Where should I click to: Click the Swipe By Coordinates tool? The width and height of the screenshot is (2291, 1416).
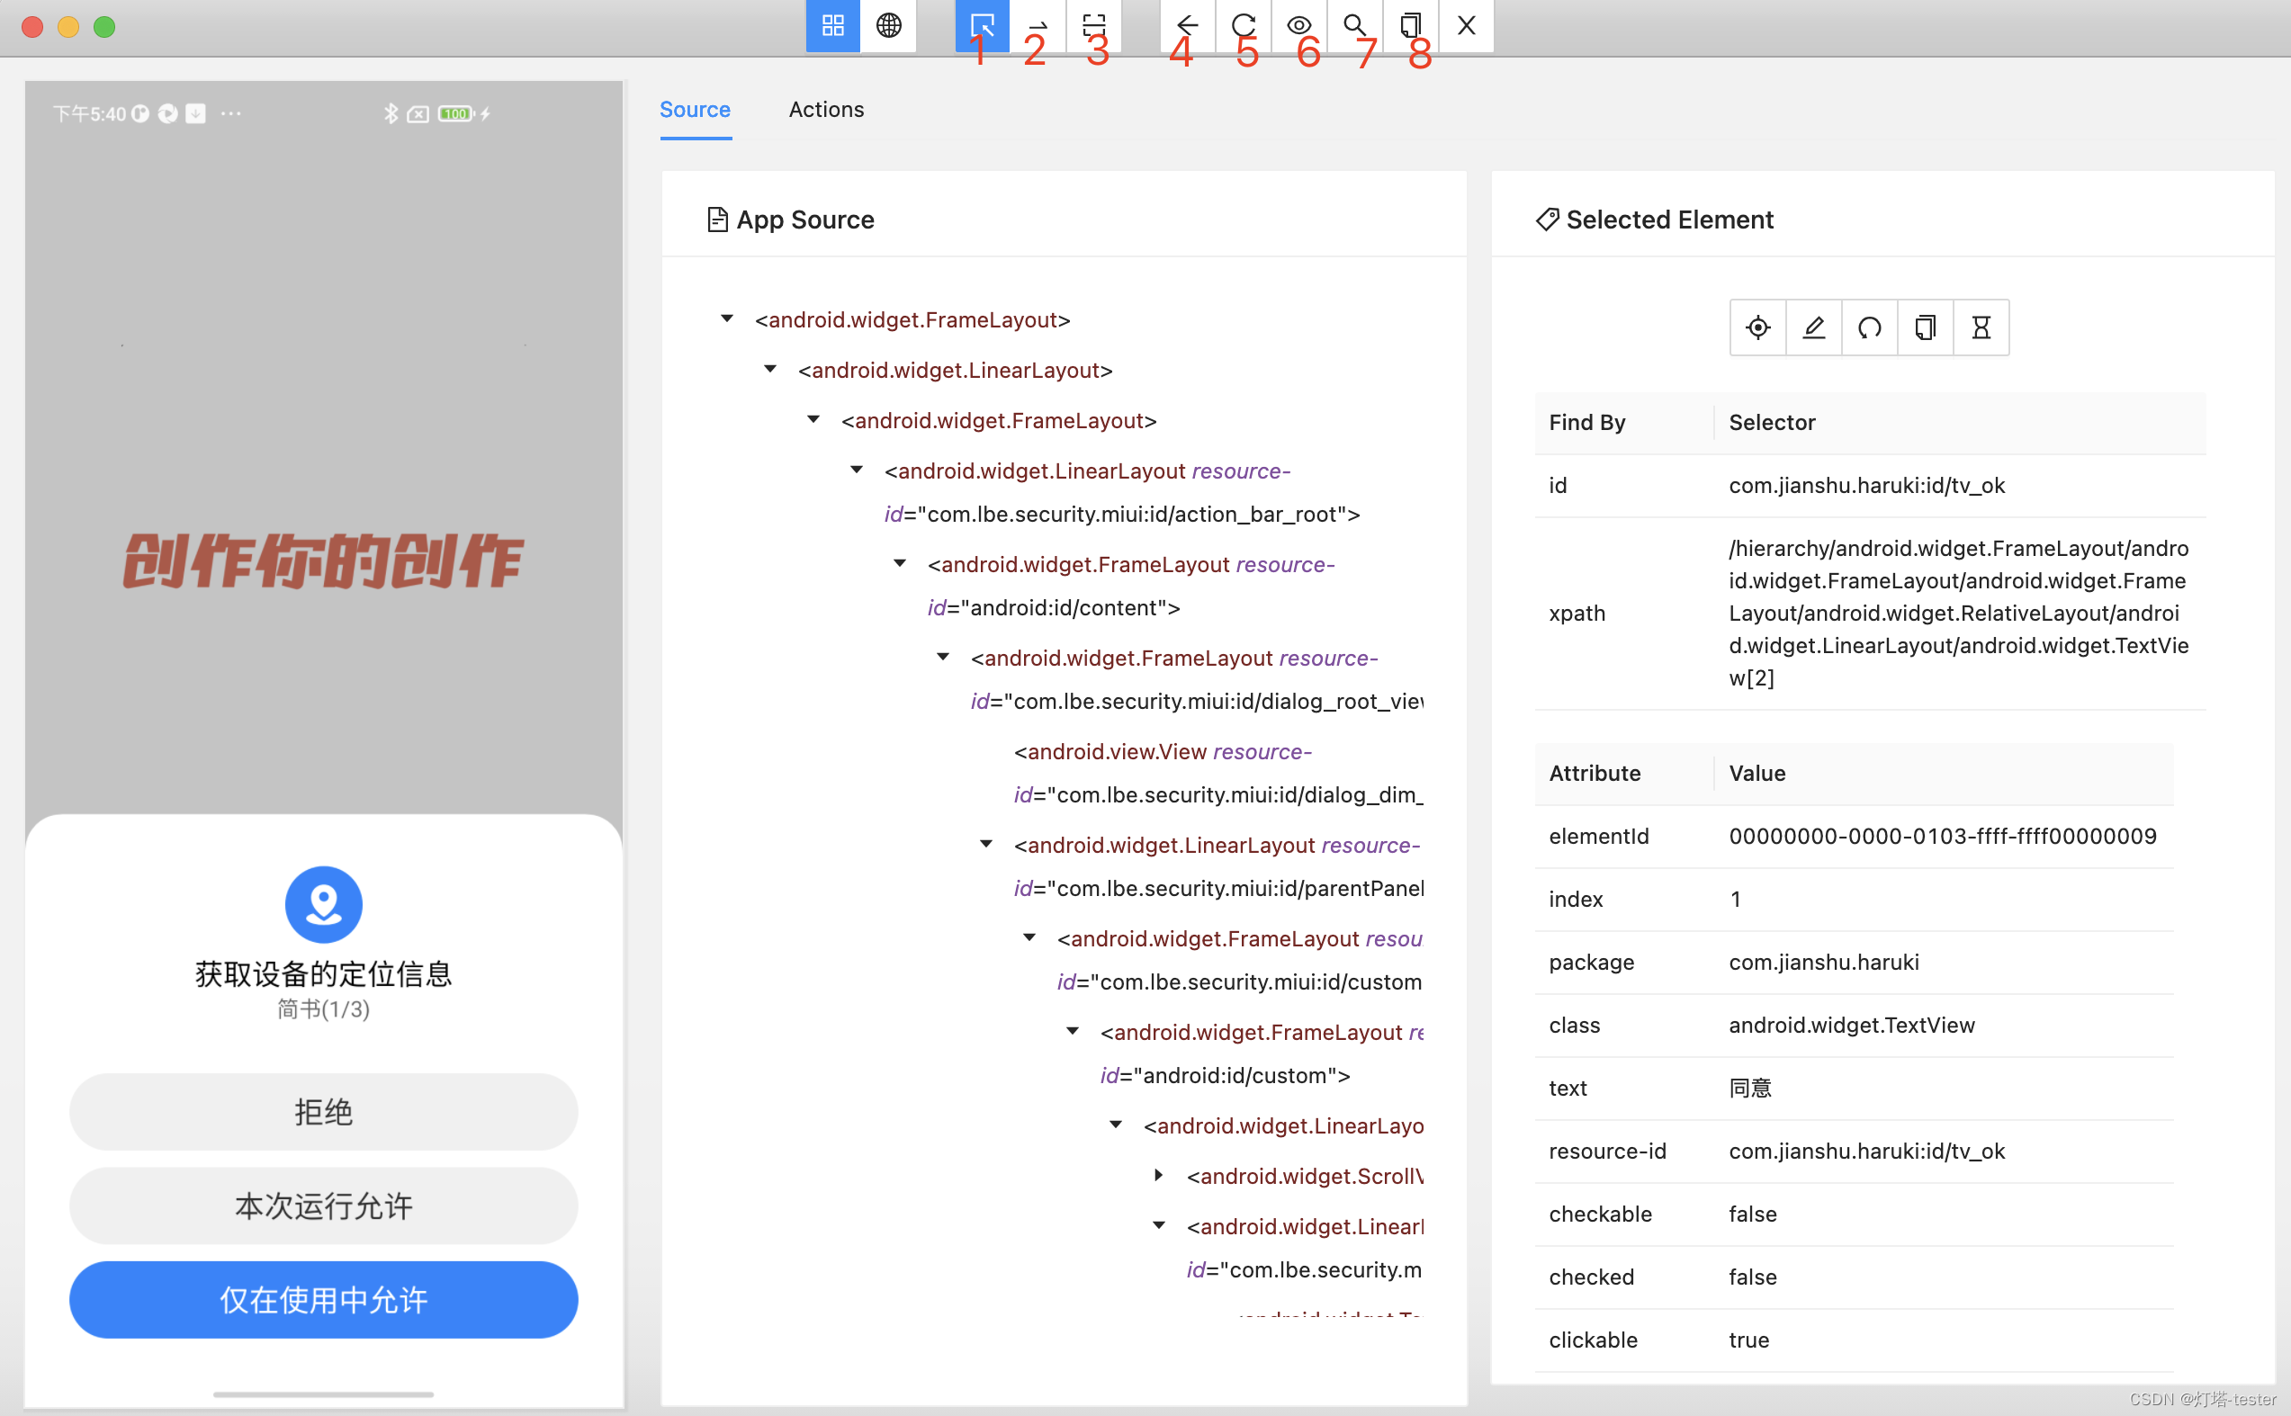(1037, 25)
